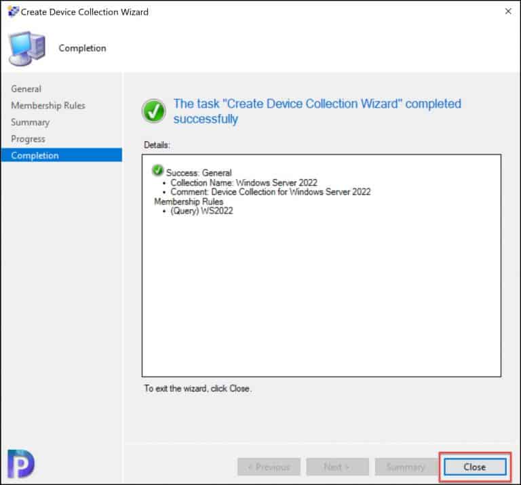Click the 'Comment: Device Collection for Windows Server 2022' line
The image size is (521, 485).
[x=271, y=192]
